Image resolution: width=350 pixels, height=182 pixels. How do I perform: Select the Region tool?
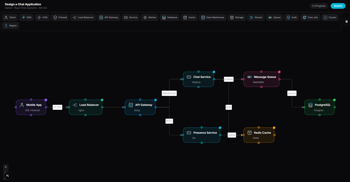[x=10, y=25]
